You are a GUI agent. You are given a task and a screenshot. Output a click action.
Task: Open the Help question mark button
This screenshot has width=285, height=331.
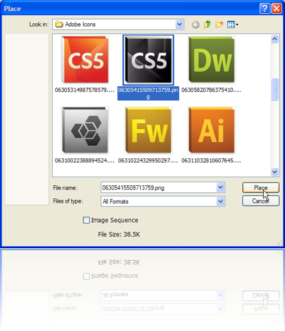coord(264,9)
